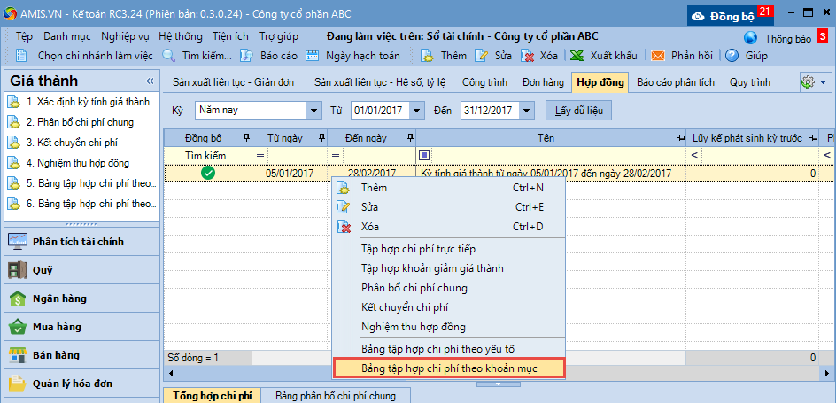
Task: Collapse the Giá thành sidebar panel
Action: [x=150, y=81]
